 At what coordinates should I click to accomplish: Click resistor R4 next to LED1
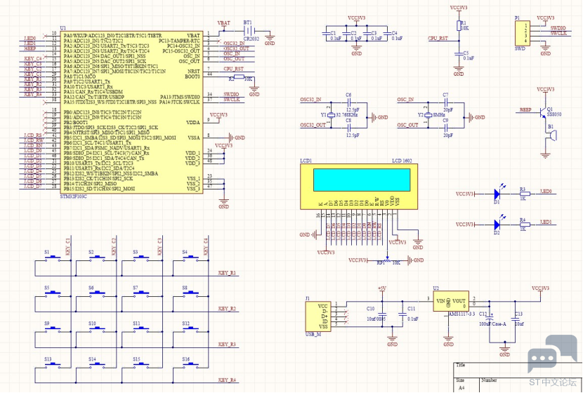click(525, 225)
